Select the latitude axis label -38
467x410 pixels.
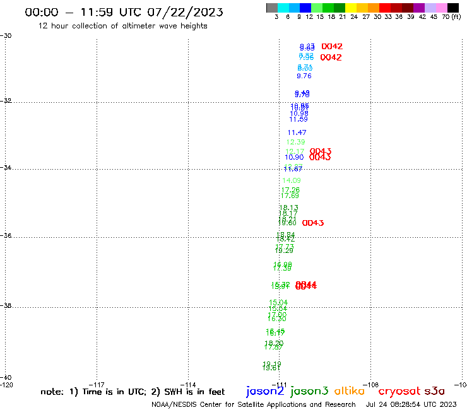[6, 305]
